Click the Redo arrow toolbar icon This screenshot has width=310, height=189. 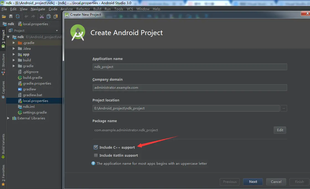(33, 16)
